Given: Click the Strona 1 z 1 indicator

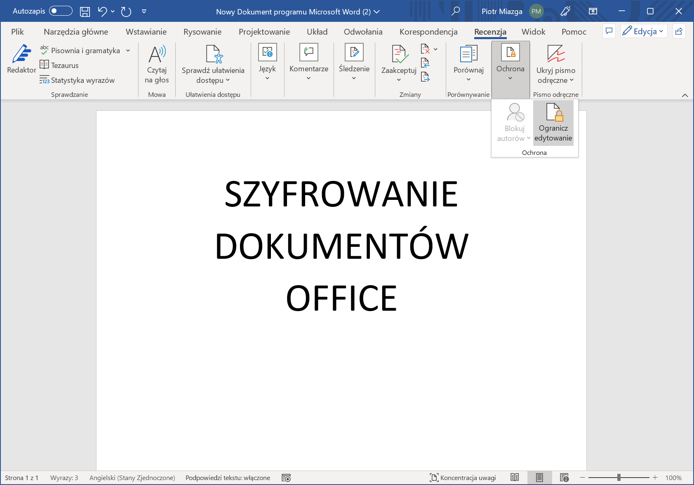Looking at the screenshot, I should 21,478.
